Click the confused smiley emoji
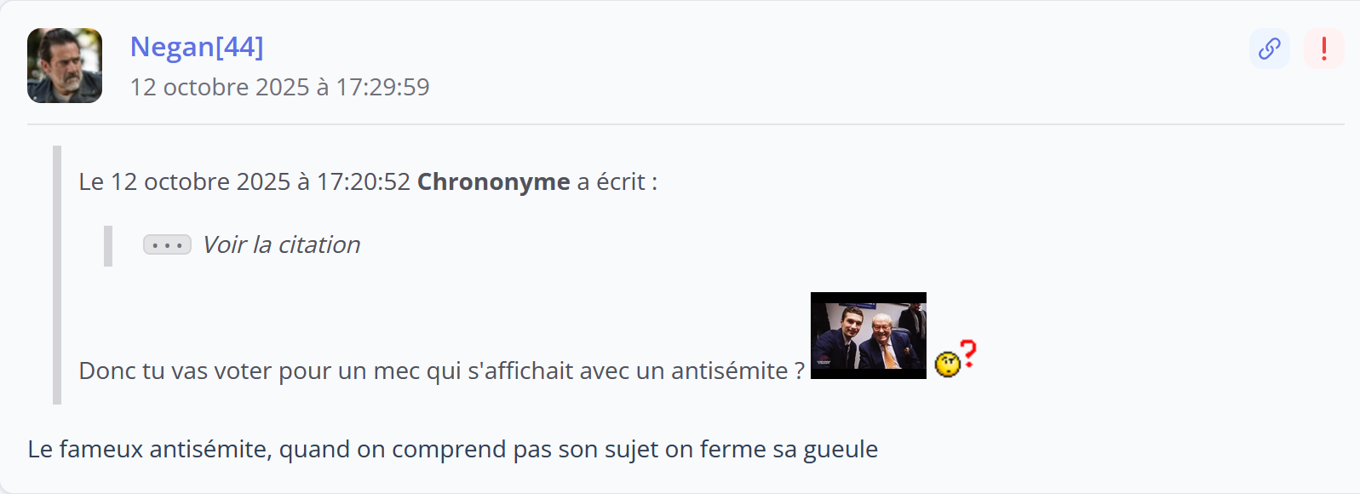Image resolution: width=1360 pixels, height=494 pixels. point(947,365)
